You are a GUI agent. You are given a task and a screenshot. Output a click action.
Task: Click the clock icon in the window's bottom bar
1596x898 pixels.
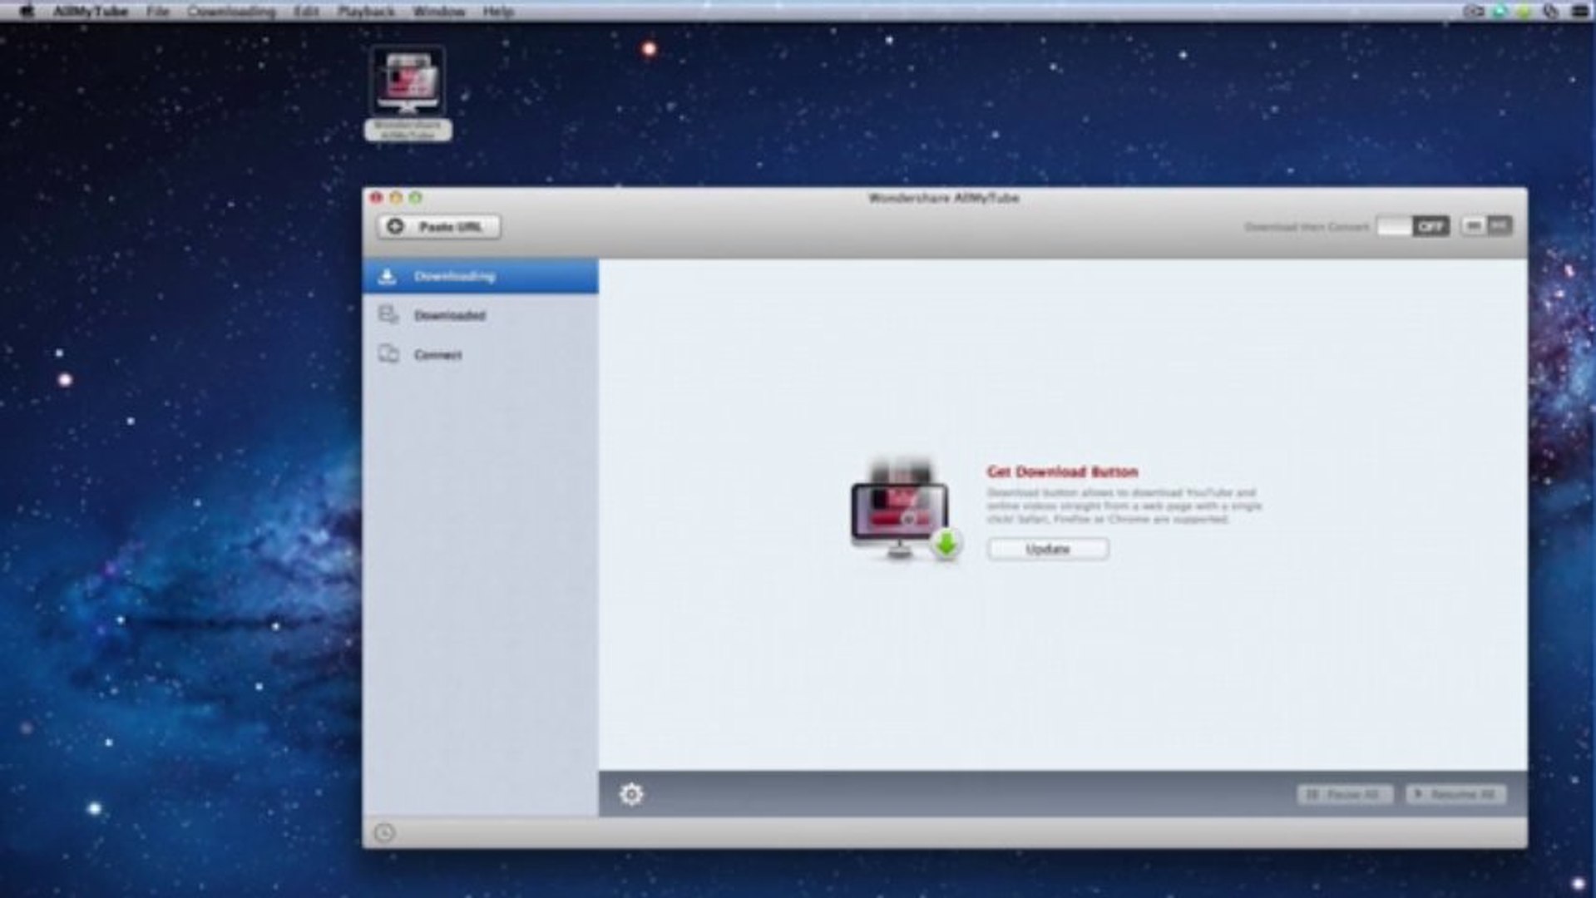pos(384,833)
